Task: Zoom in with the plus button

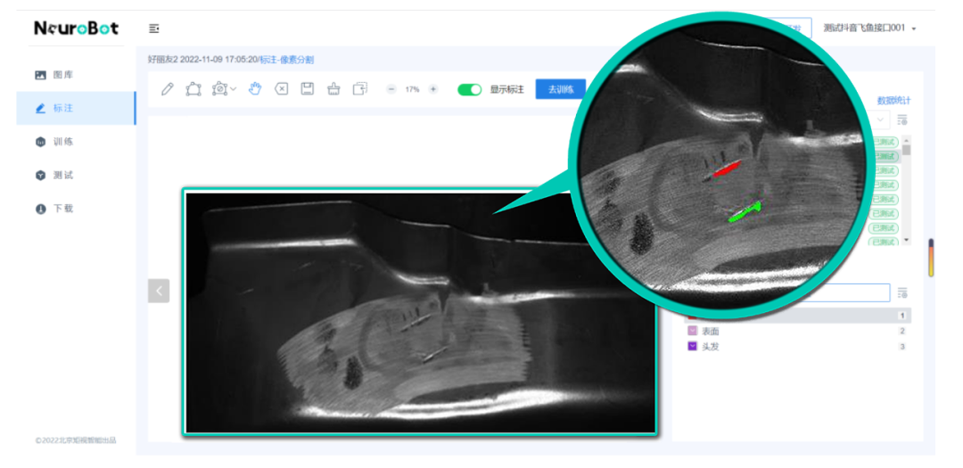Action: pos(433,89)
